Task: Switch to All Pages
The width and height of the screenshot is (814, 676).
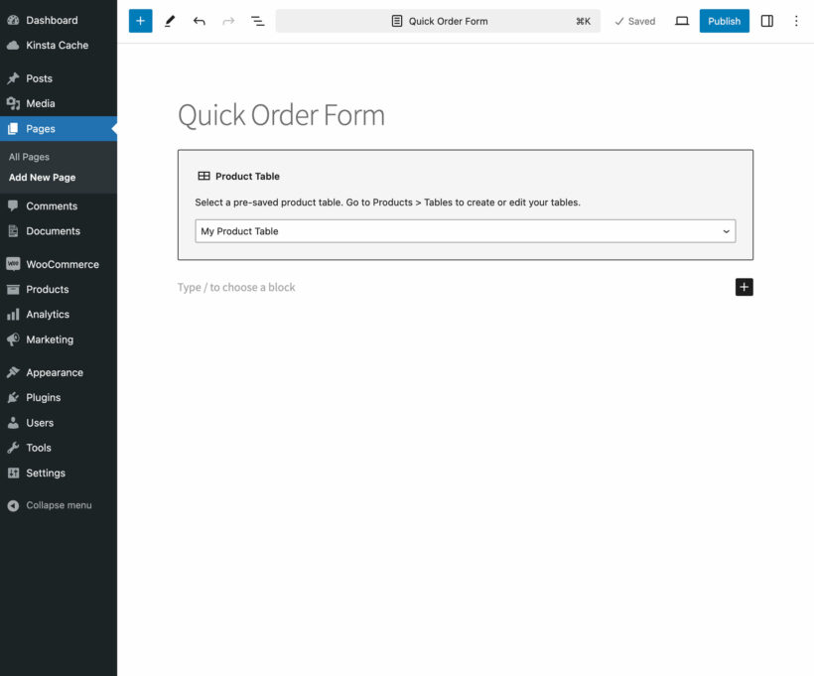Action: coord(29,156)
